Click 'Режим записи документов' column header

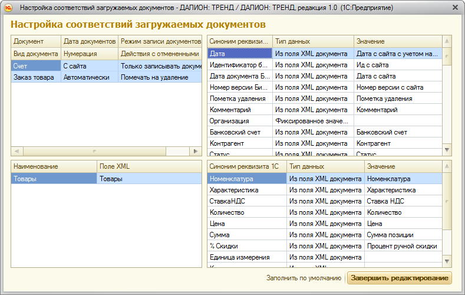pyautogui.click(x=160, y=41)
